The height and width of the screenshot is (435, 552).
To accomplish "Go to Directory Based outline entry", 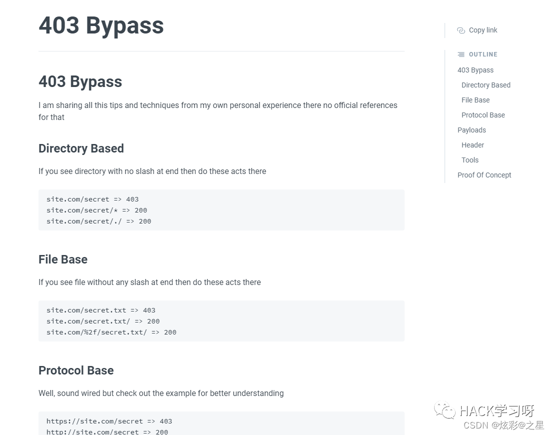I will pos(486,85).
